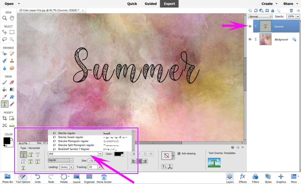Viewport: 301px width, 184px height.
Task: Select the Pencil tool
Action: point(12,104)
